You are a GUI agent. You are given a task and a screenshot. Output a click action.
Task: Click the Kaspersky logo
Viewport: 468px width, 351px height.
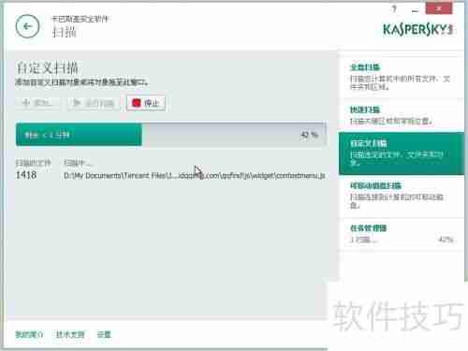click(x=418, y=30)
